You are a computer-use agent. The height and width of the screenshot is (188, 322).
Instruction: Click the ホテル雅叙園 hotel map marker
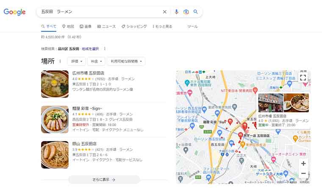(x=187, y=83)
